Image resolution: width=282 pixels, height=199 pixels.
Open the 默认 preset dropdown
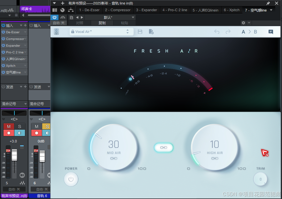(110, 18)
